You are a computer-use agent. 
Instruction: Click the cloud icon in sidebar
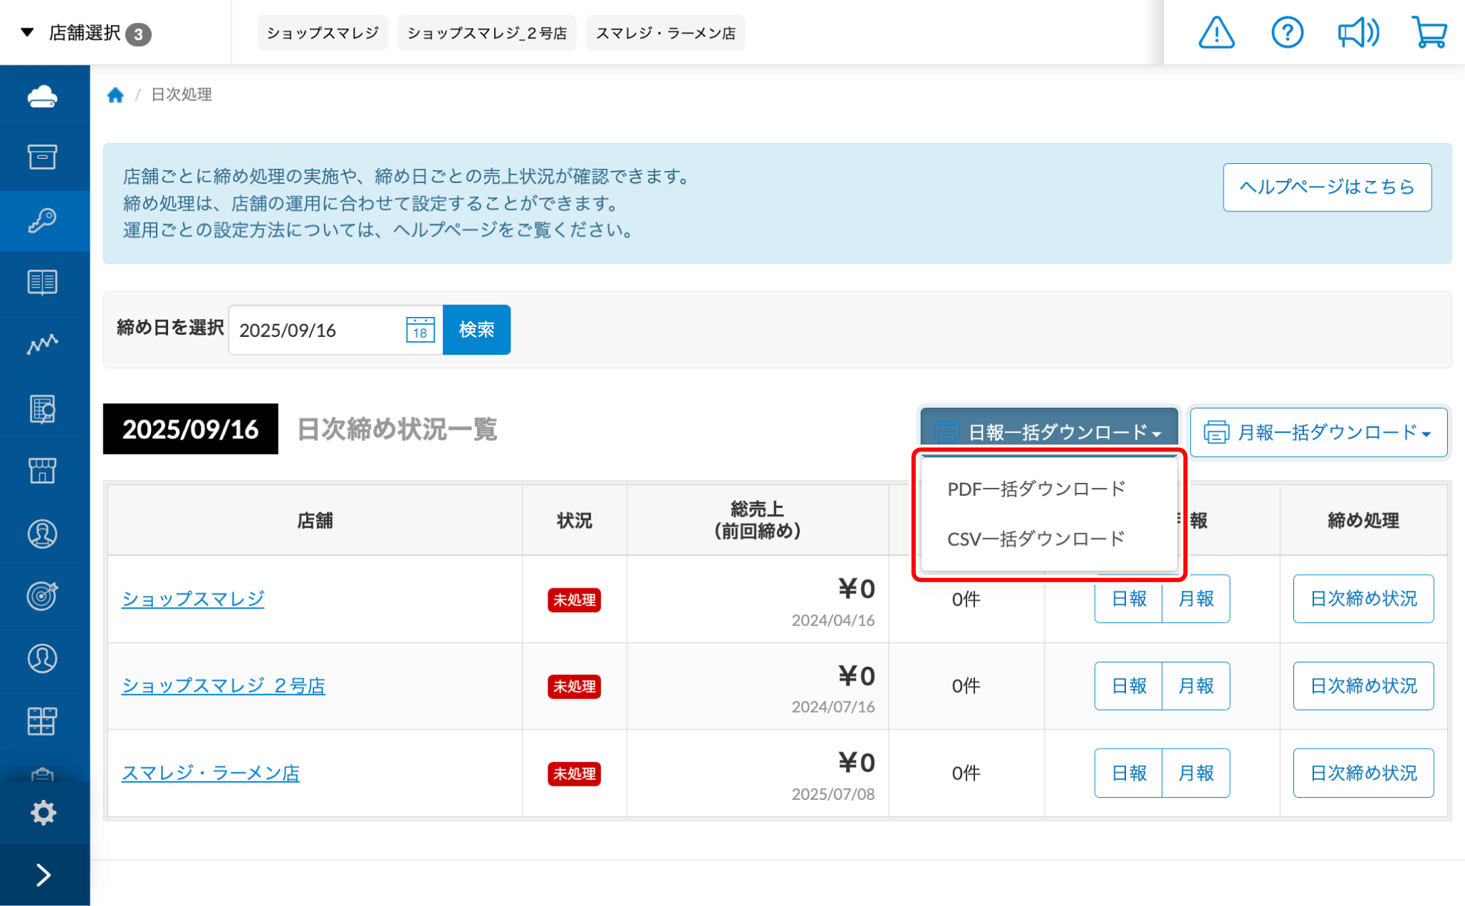pyautogui.click(x=43, y=96)
